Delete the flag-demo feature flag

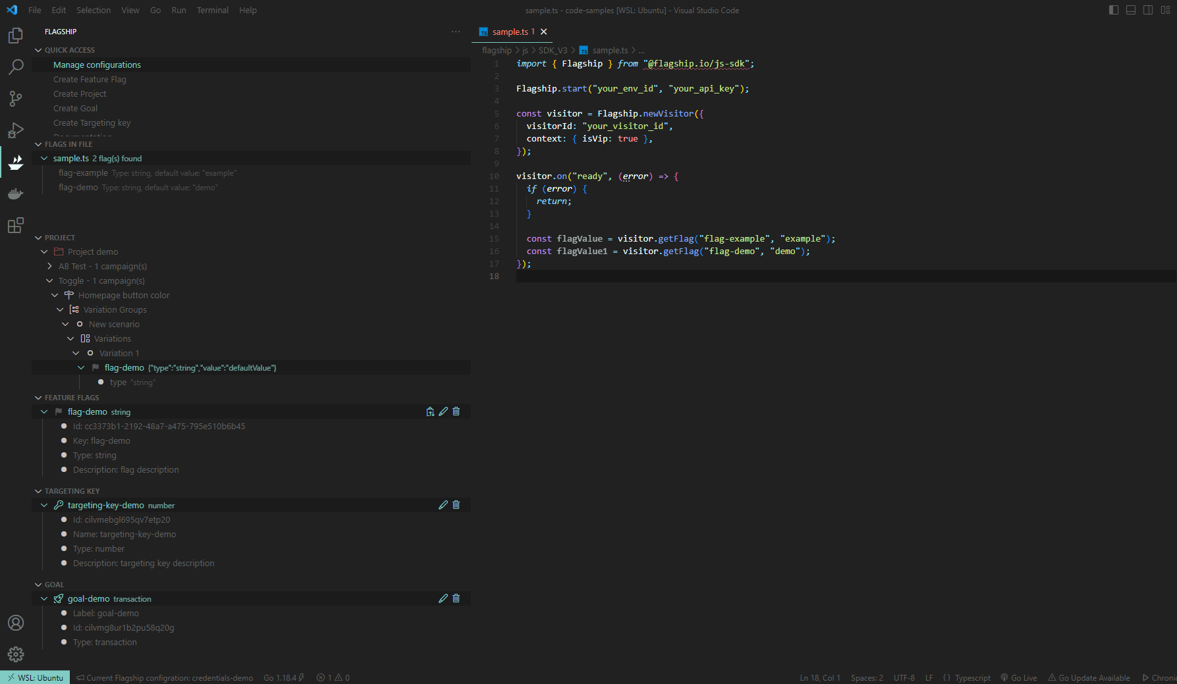(456, 411)
